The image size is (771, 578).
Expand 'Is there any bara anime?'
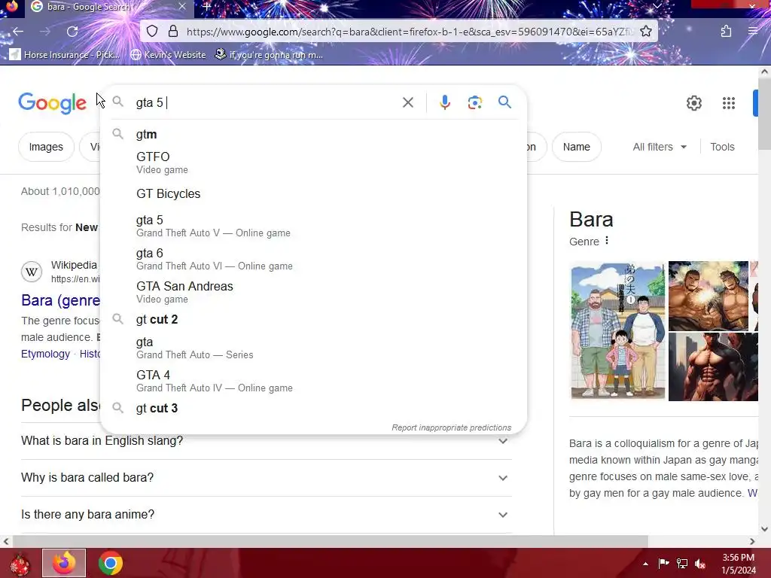click(x=267, y=515)
